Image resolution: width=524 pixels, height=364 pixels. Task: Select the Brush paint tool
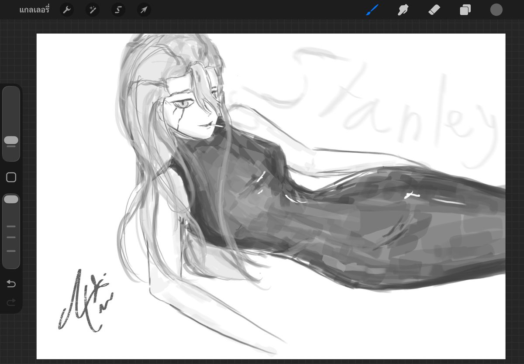tap(372, 10)
